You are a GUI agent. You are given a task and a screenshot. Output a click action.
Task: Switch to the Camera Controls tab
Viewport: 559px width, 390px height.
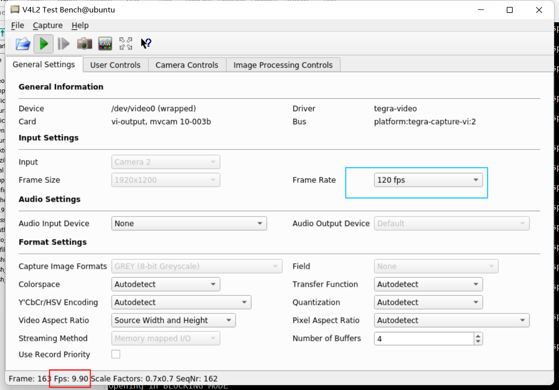pos(187,65)
